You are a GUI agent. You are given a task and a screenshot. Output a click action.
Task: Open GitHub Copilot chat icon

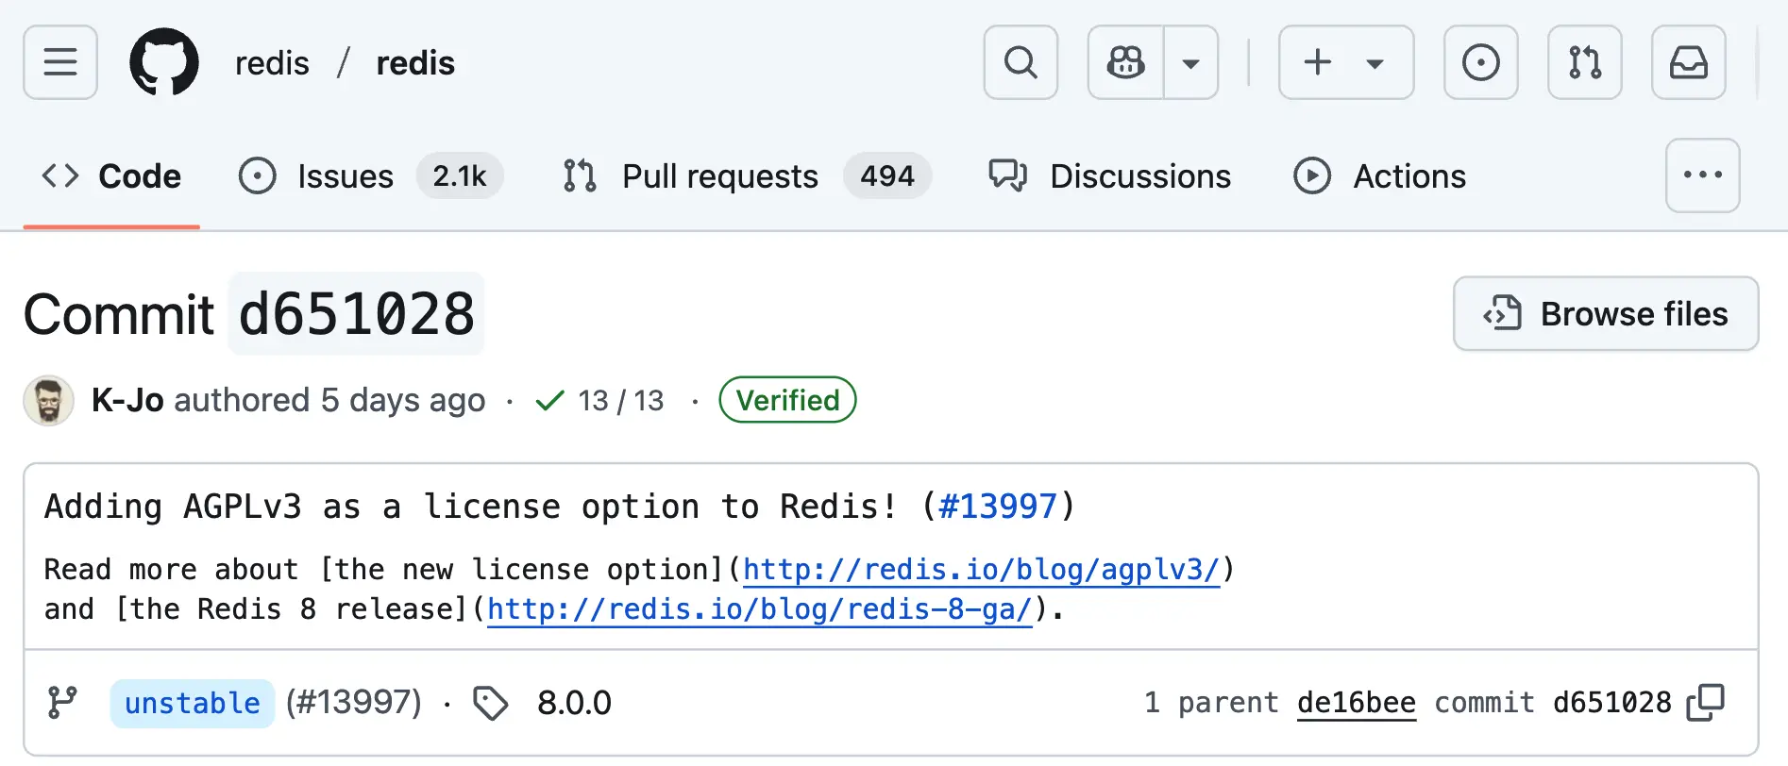click(1126, 63)
